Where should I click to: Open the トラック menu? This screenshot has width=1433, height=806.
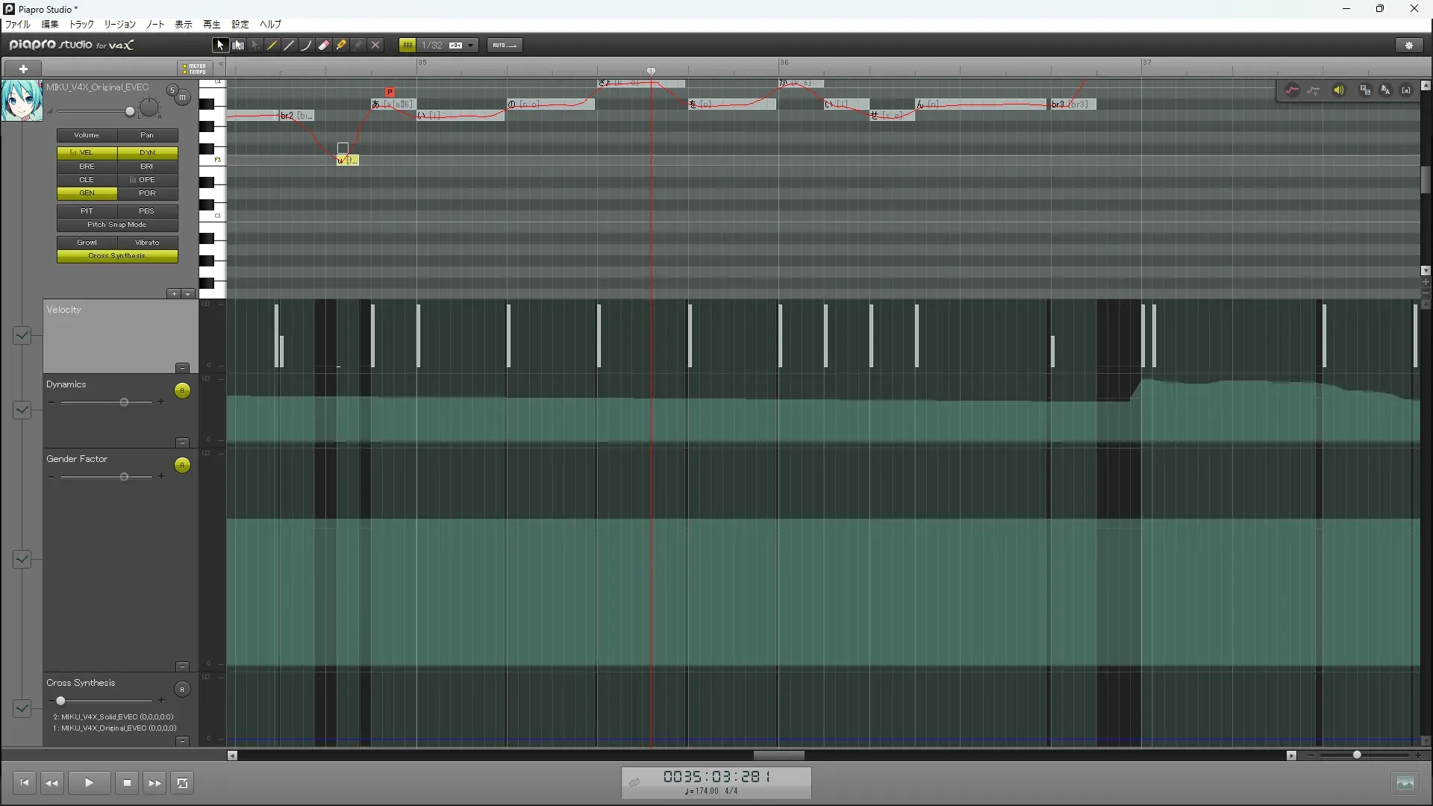(x=81, y=25)
